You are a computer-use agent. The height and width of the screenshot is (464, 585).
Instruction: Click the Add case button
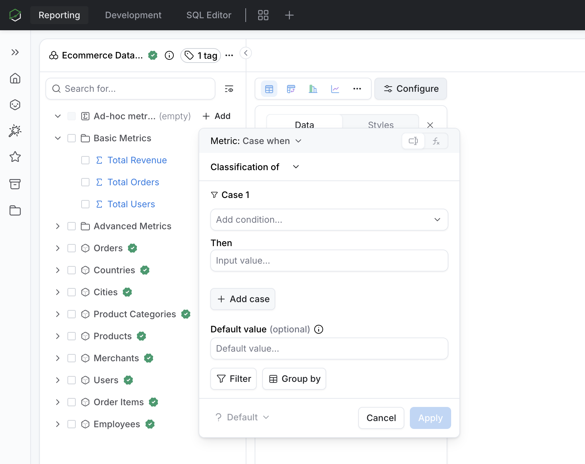[243, 299]
